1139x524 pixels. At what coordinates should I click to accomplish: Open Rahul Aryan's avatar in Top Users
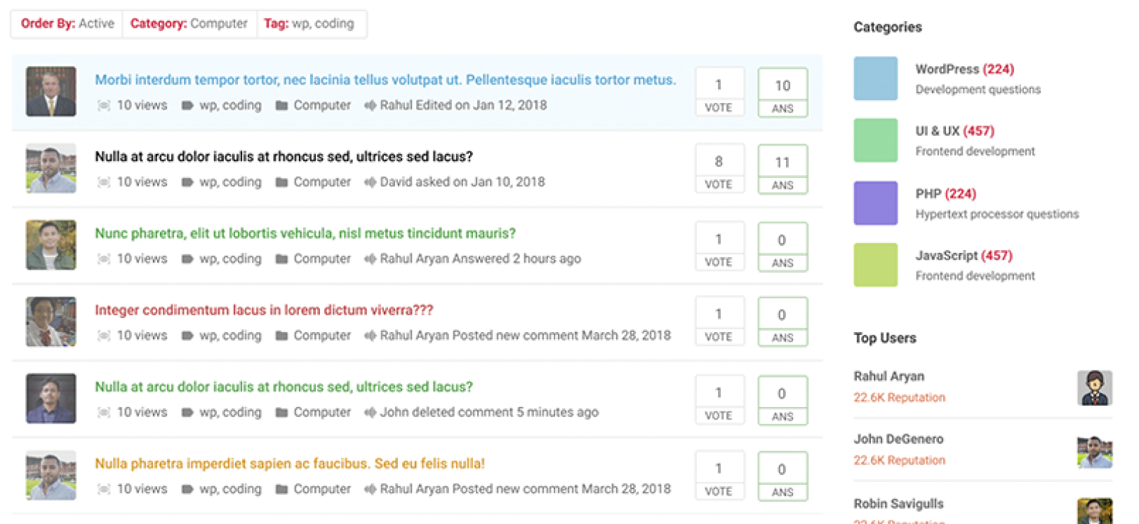click(1094, 388)
